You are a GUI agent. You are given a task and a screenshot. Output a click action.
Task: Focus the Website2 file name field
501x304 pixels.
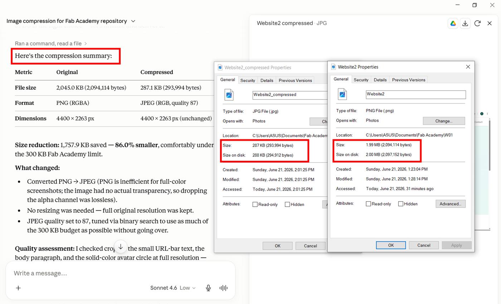click(x=416, y=94)
